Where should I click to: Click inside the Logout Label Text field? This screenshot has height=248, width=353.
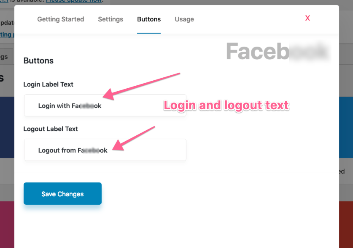[105, 150]
